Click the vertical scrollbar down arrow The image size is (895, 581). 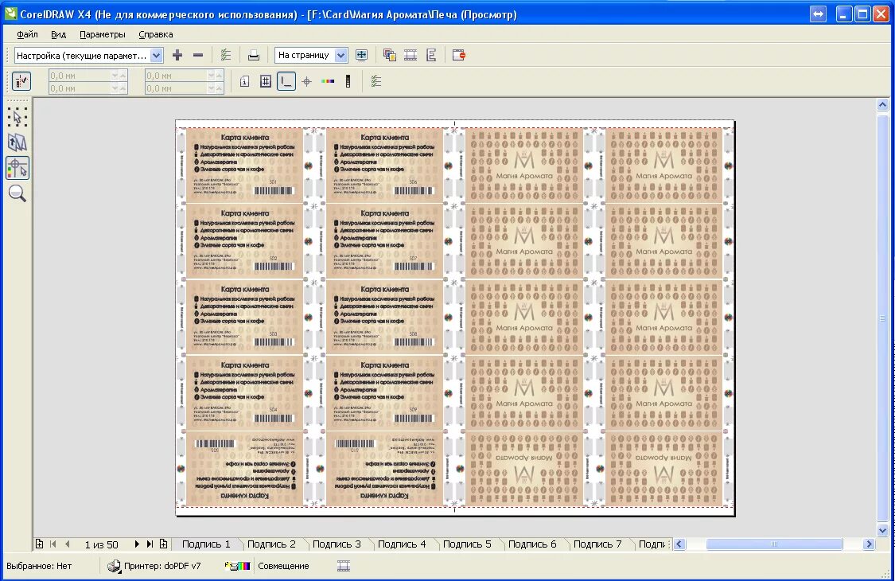[x=882, y=530]
